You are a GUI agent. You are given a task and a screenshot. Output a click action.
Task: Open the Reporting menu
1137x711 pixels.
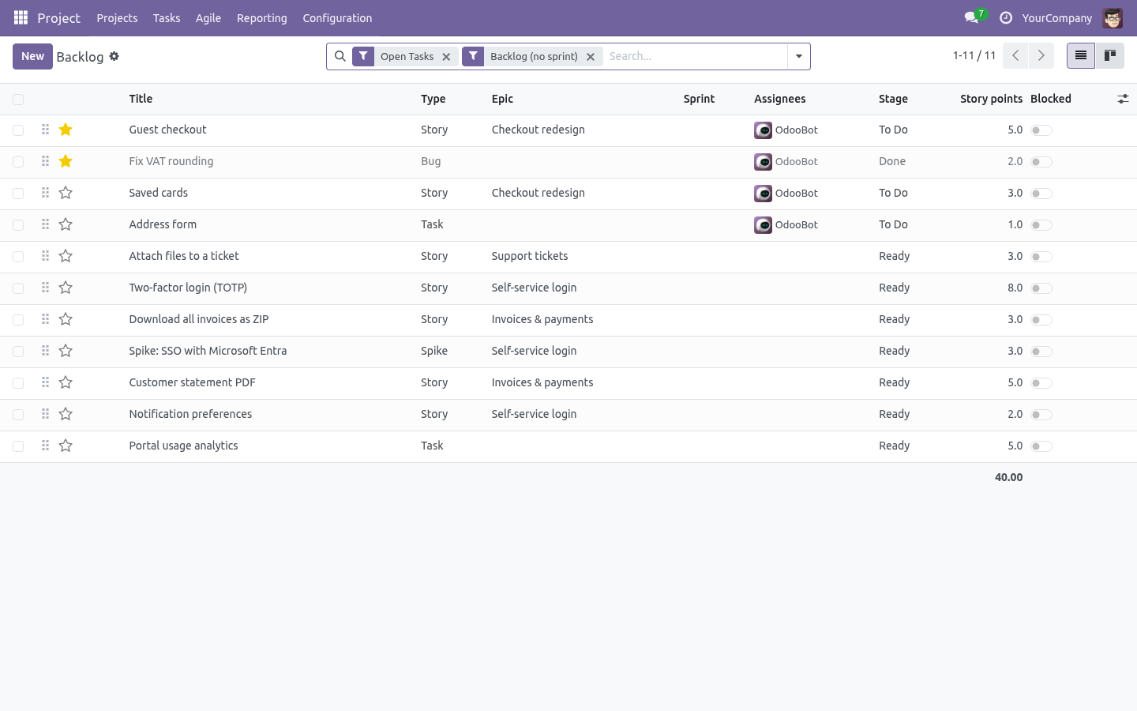point(262,17)
